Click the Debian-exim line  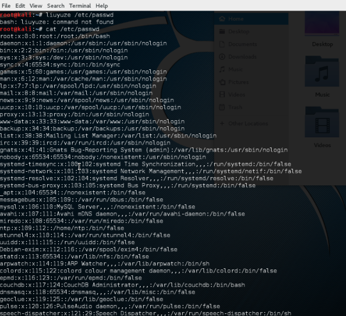[x=89, y=249]
